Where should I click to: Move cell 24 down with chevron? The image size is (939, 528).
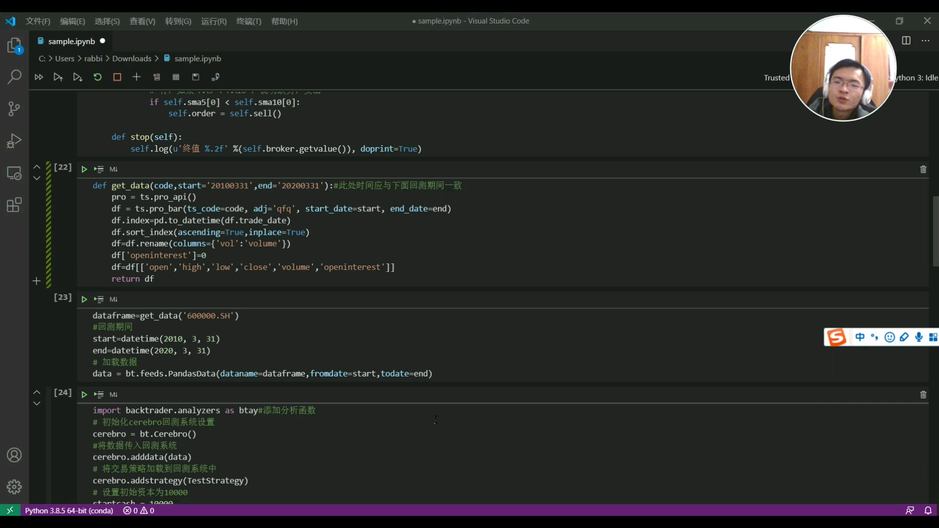click(37, 404)
